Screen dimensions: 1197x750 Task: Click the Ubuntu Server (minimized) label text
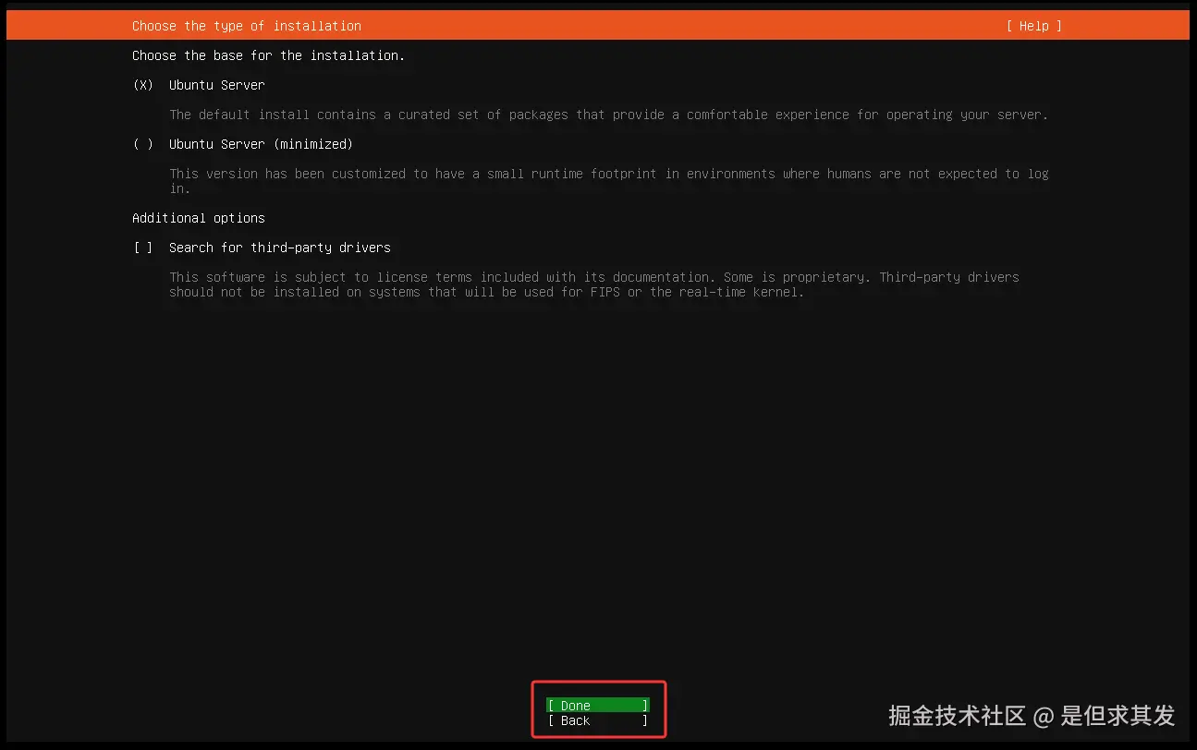pos(262,144)
